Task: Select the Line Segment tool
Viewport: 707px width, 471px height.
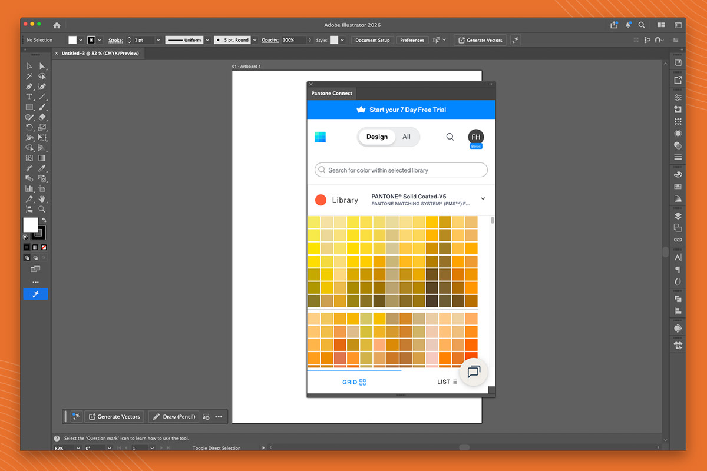Action: 42,97
